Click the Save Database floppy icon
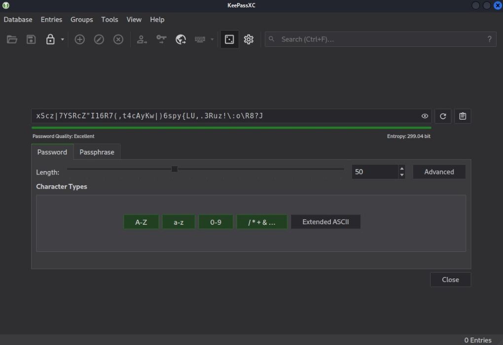503x345 pixels. tap(31, 39)
